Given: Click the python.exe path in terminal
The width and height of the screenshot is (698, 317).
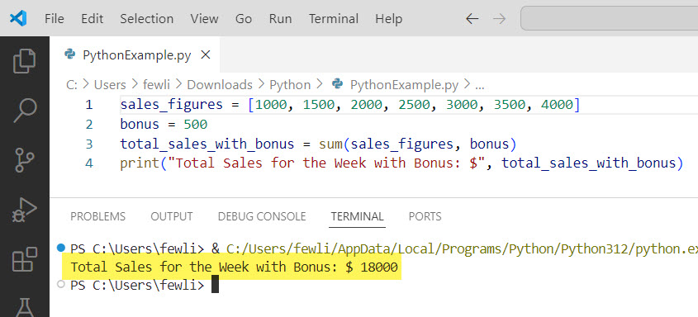Looking at the screenshot, I should pos(462,249).
